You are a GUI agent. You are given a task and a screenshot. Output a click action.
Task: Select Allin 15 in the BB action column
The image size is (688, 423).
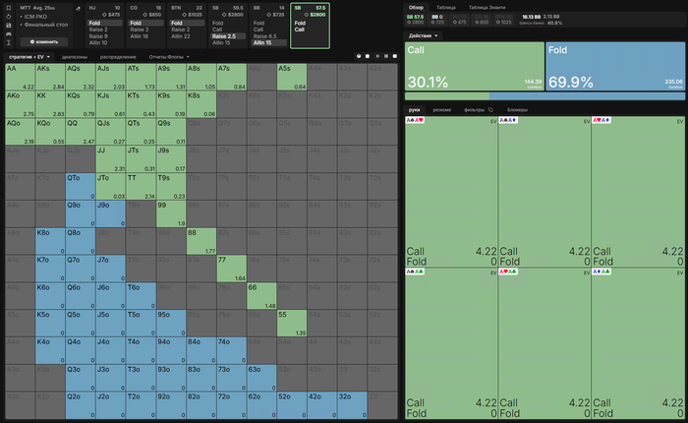point(268,42)
